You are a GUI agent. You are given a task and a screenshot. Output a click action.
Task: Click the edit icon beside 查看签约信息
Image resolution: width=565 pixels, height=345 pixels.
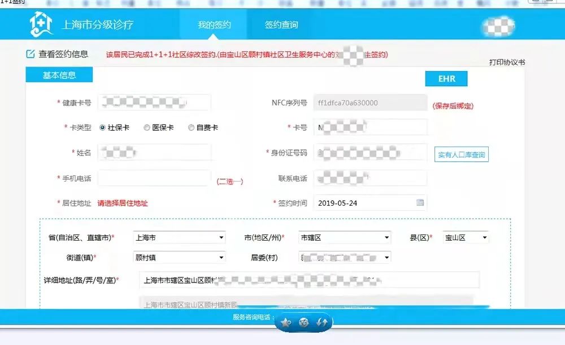[x=31, y=54]
